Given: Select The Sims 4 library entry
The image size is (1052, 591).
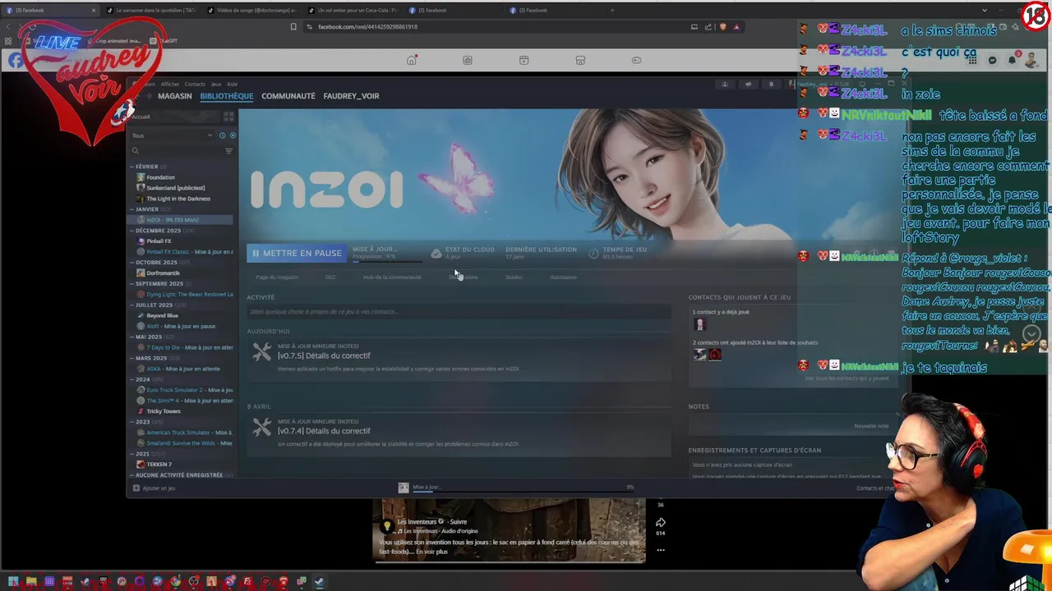Looking at the screenshot, I should pyautogui.click(x=185, y=401).
